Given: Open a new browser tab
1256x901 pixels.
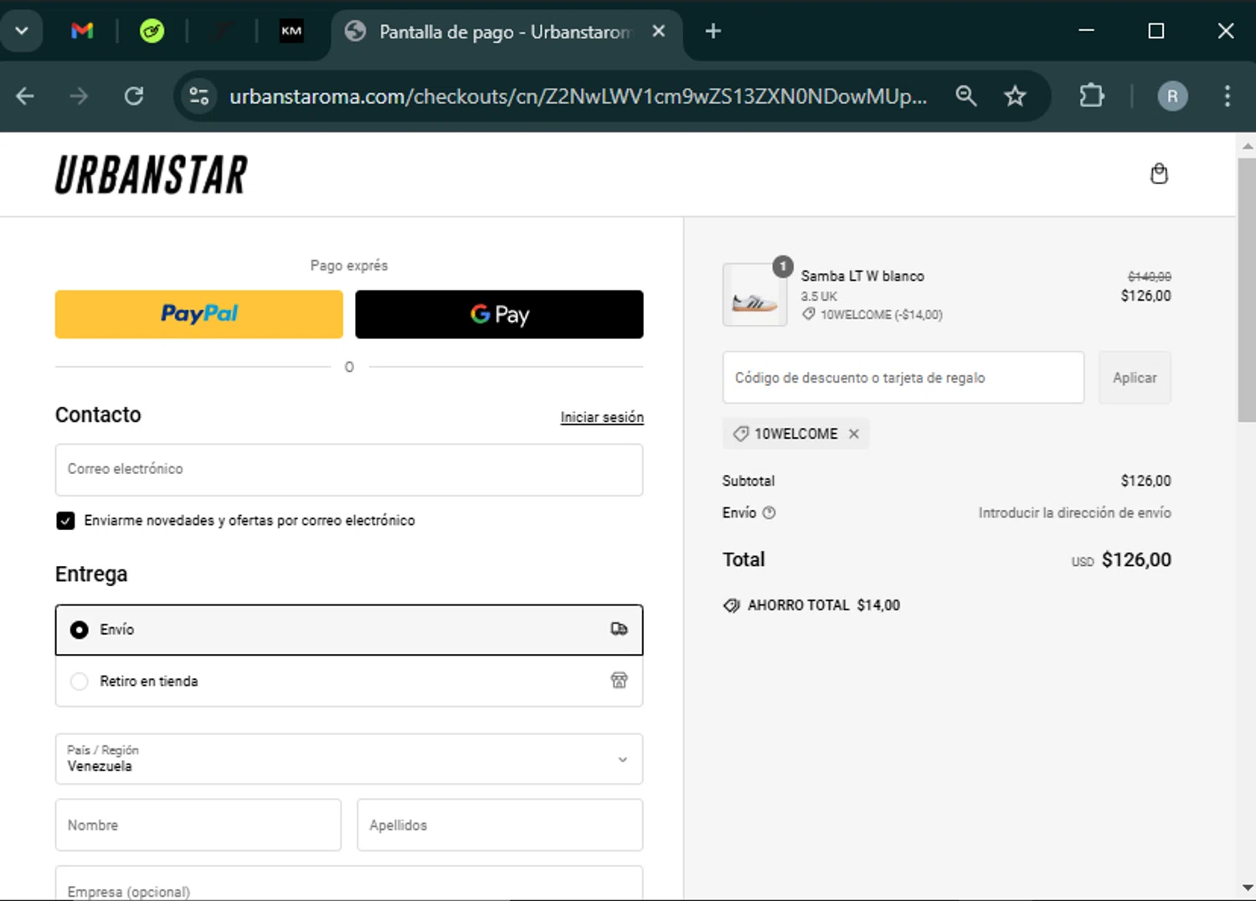Looking at the screenshot, I should tap(713, 31).
